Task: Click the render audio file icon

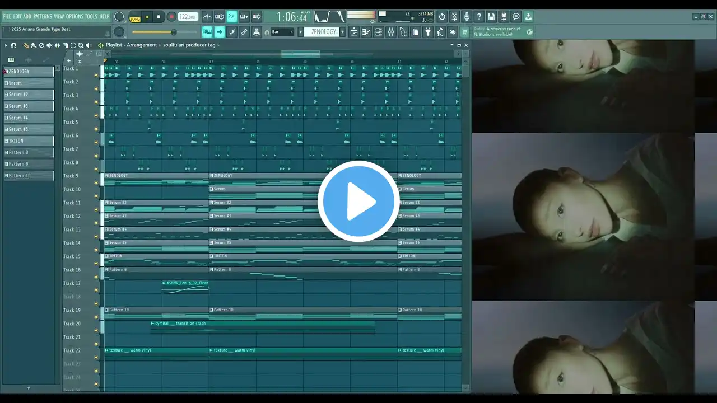Action: 504,17
